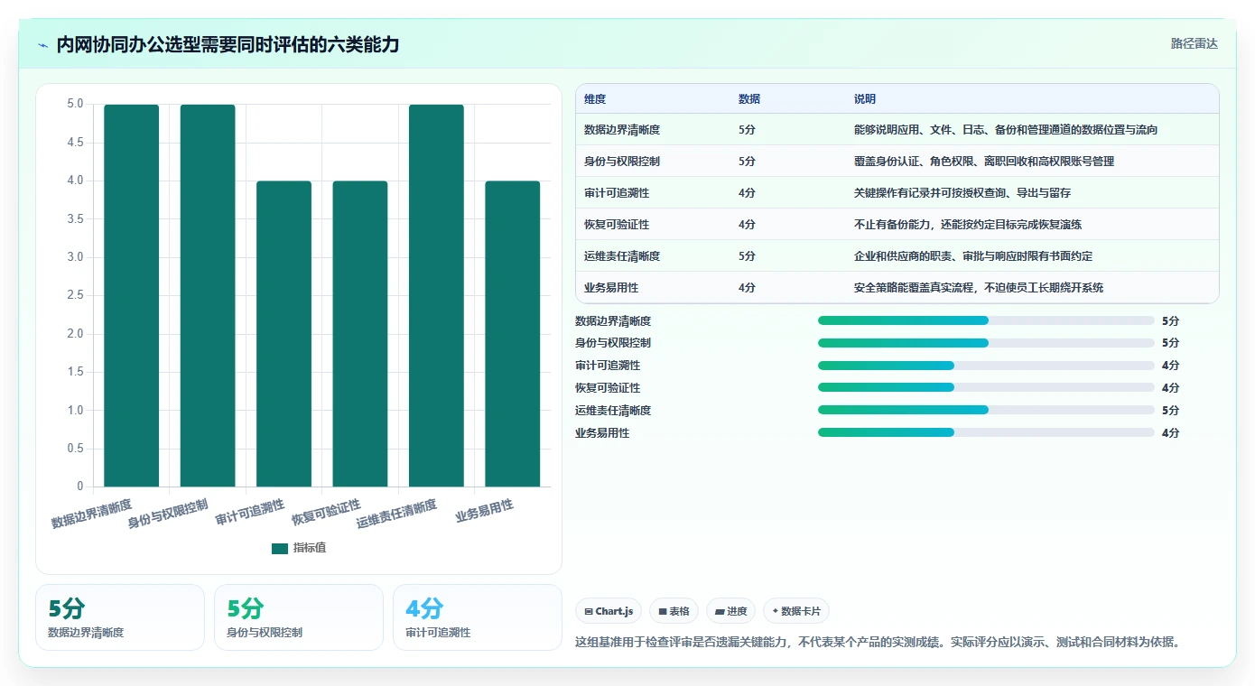Click the 运维责任清晰度 x-axis label
1255x686 pixels.
(396, 514)
